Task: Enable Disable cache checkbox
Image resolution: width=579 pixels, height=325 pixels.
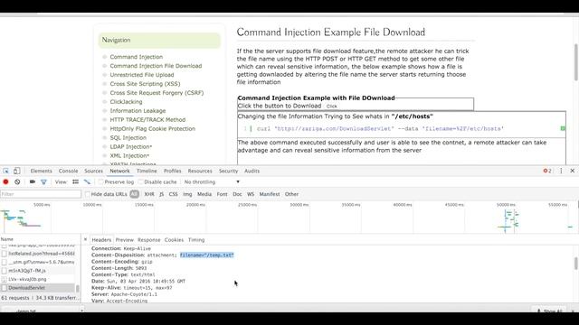Action: click(x=141, y=182)
